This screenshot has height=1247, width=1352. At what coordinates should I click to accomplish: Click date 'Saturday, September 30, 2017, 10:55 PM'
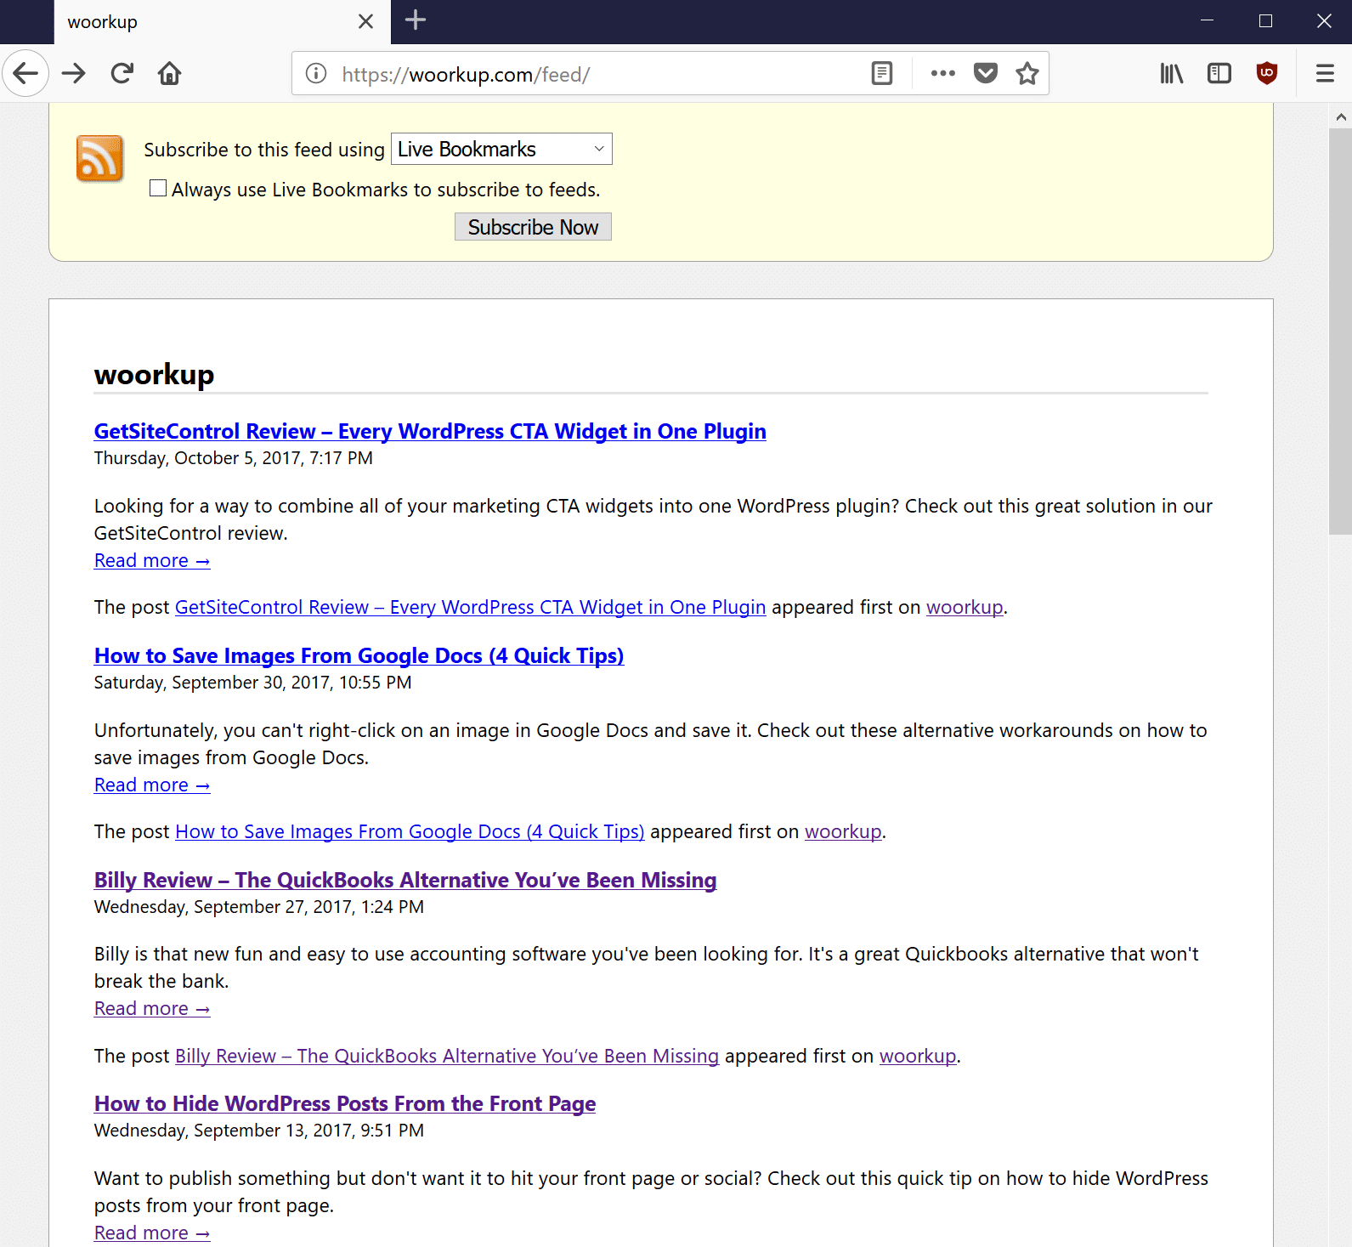tap(253, 683)
